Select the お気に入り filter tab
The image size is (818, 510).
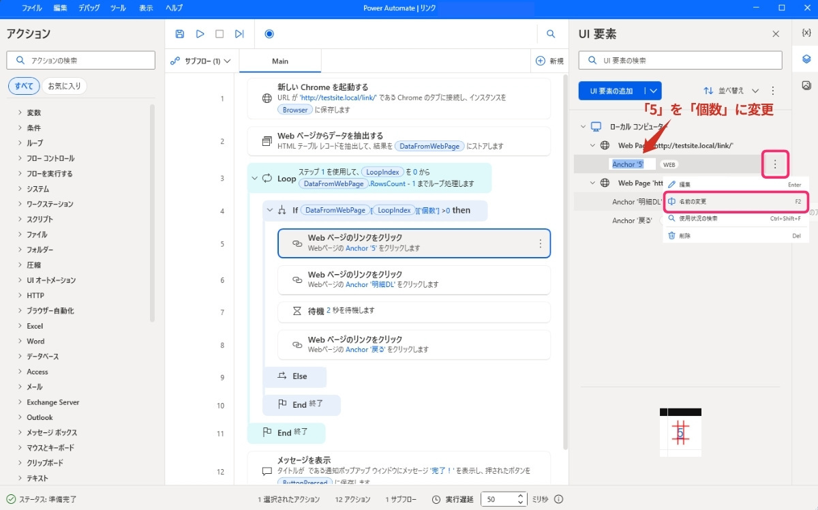coord(64,86)
